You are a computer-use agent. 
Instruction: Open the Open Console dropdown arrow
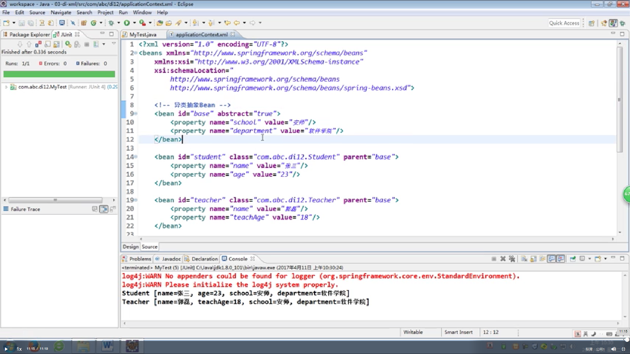point(605,259)
